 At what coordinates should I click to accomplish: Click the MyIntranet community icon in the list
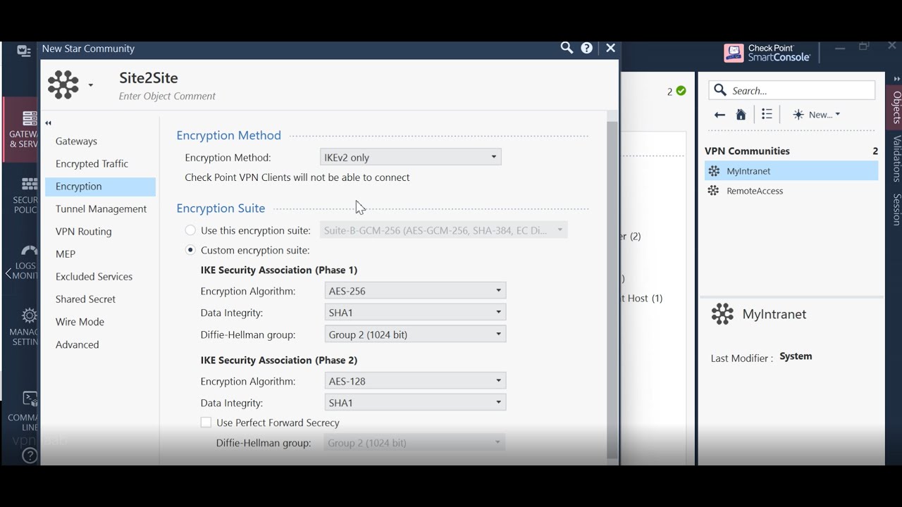tap(714, 170)
